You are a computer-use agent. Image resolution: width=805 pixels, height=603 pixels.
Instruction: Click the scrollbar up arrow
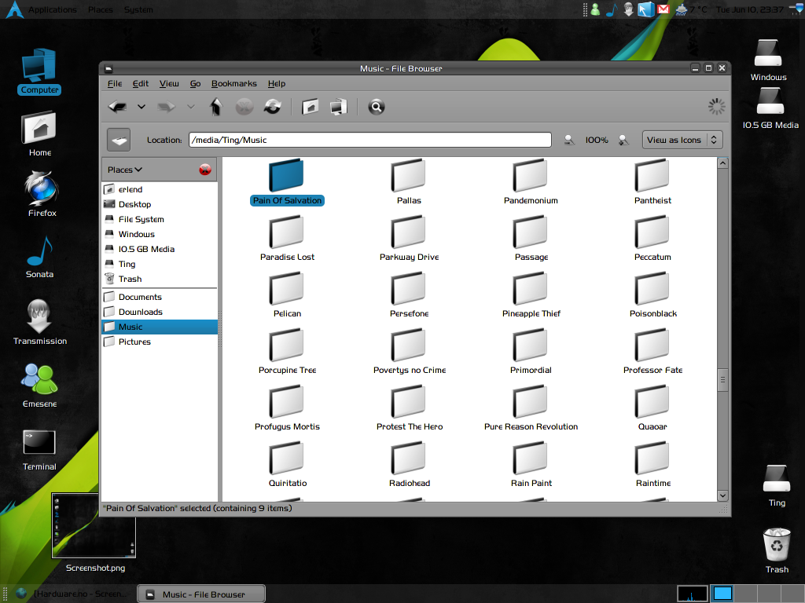pyautogui.click(x=722, y=163)
